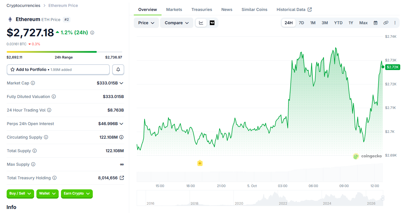Click the chain link share icon above chart

(386, 23)
